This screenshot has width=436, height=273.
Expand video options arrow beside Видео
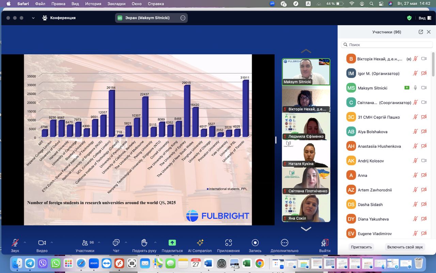[52, 243]
